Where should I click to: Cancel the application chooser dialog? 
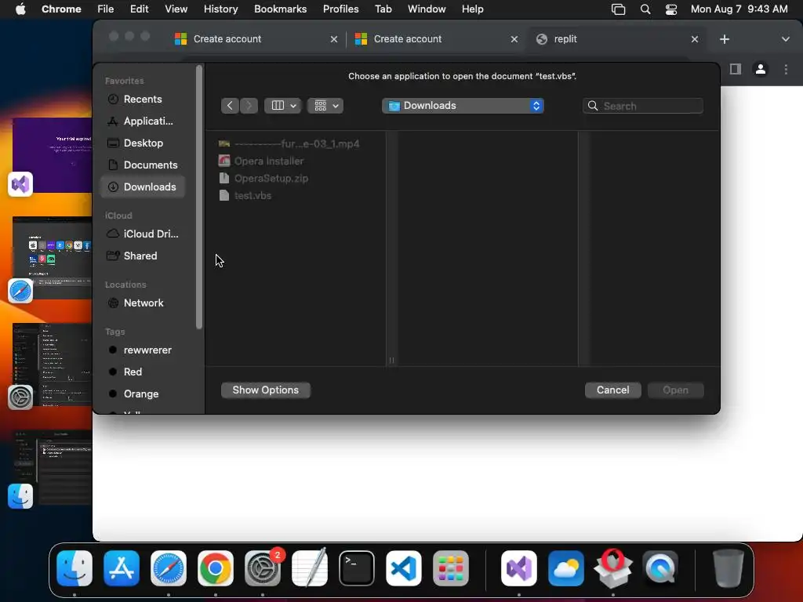[x=612, y=390]
